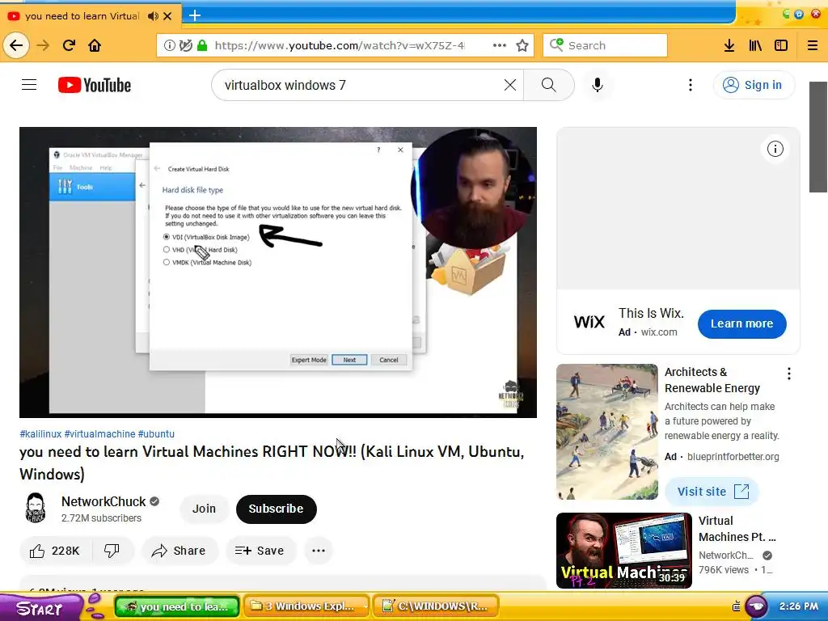The height and width of the screenshot is (621, 828).
Task: Toggle the browser sidebar icon
Action: pyautogui.click(x=781, y=45)
